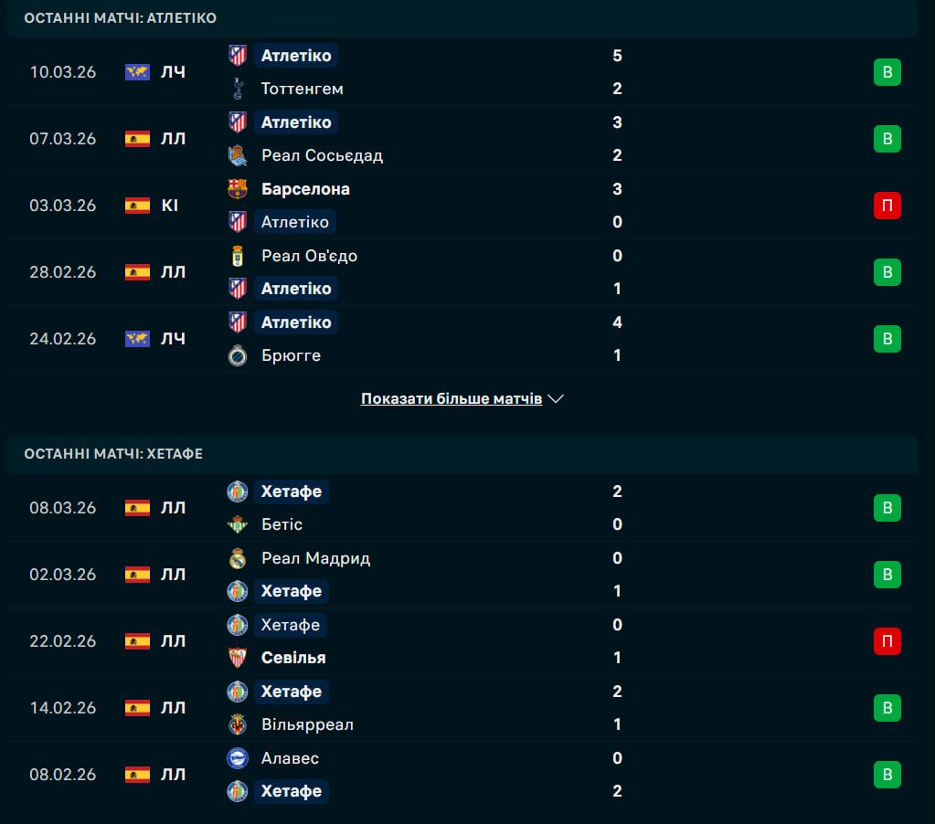Image resolution: width=935 pixels, height=824 pixels.
Task: Select the Брюгге team name
Action: 291,355
